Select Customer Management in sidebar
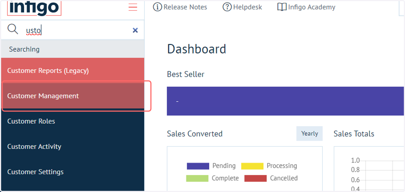This screenshot has height=192, width=405. point(73,96)
